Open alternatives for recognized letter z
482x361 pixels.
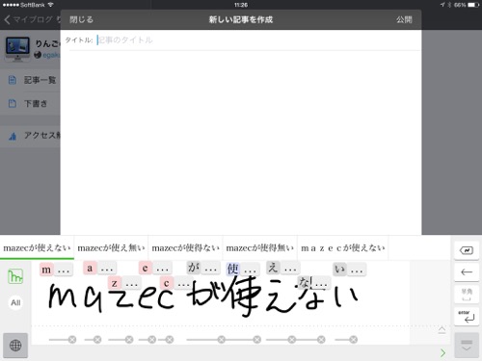(132, 283)
